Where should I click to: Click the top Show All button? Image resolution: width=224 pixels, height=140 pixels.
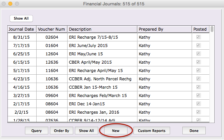point(21,18)
